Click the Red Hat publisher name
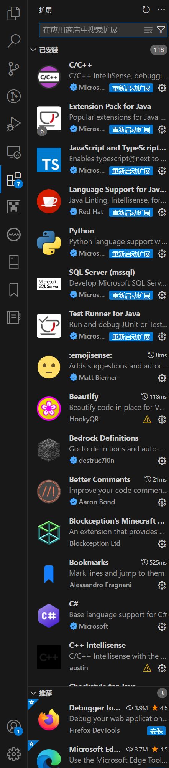The image size is (169, 768). click(91, 212)
